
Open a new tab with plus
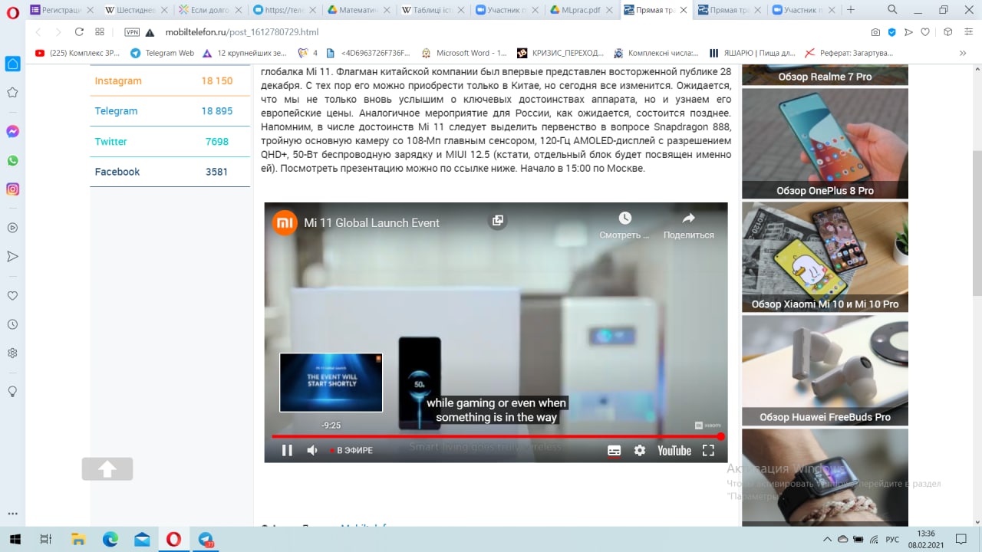pos(850,10)
